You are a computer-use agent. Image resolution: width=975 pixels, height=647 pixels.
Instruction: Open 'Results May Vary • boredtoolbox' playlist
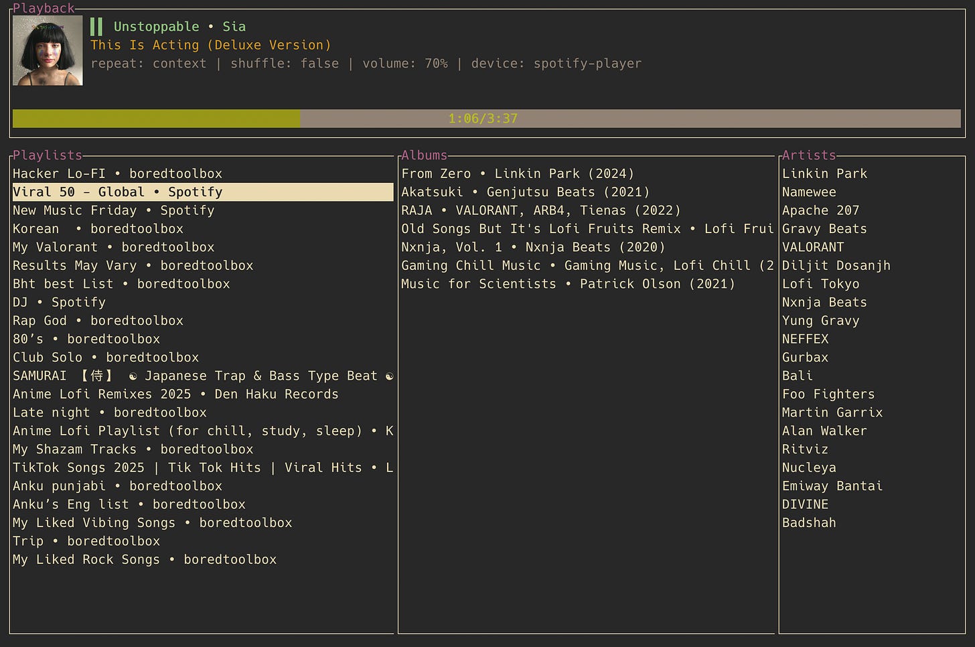[133, 265]
